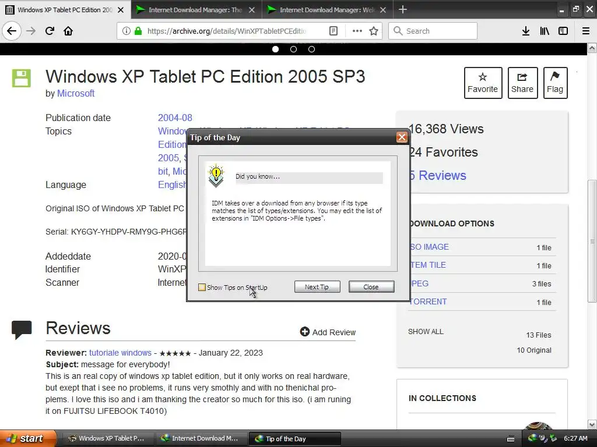Close the first Internet Download Manager tab
Viewport: 597px width, 447px height.
pos(252,10)
